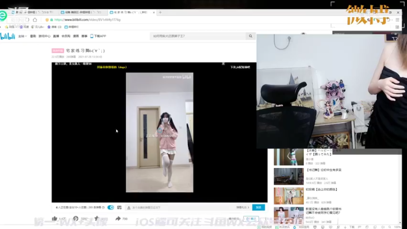Click the browser address bar URL
Viewport: 407px width, 229px height.
[x=88, y=20]
